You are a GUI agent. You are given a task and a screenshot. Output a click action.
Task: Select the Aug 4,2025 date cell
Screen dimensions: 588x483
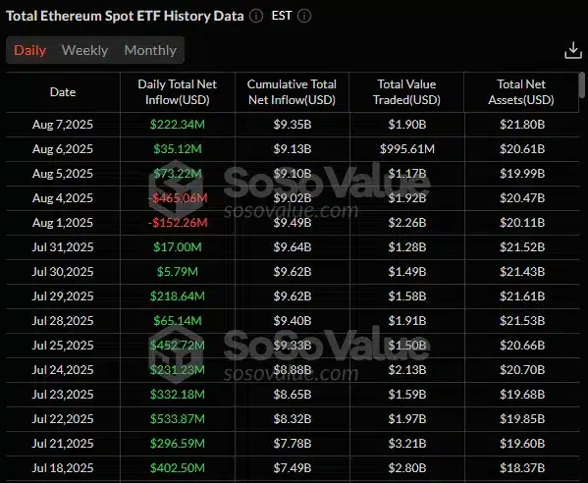(63, 198)
